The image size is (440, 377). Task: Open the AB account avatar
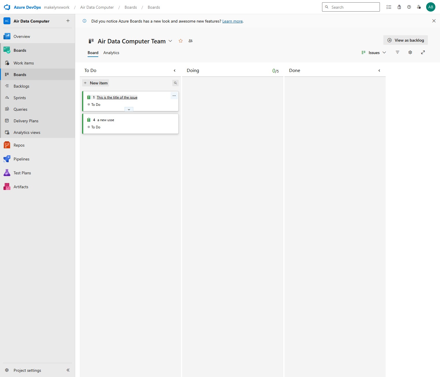431,7
